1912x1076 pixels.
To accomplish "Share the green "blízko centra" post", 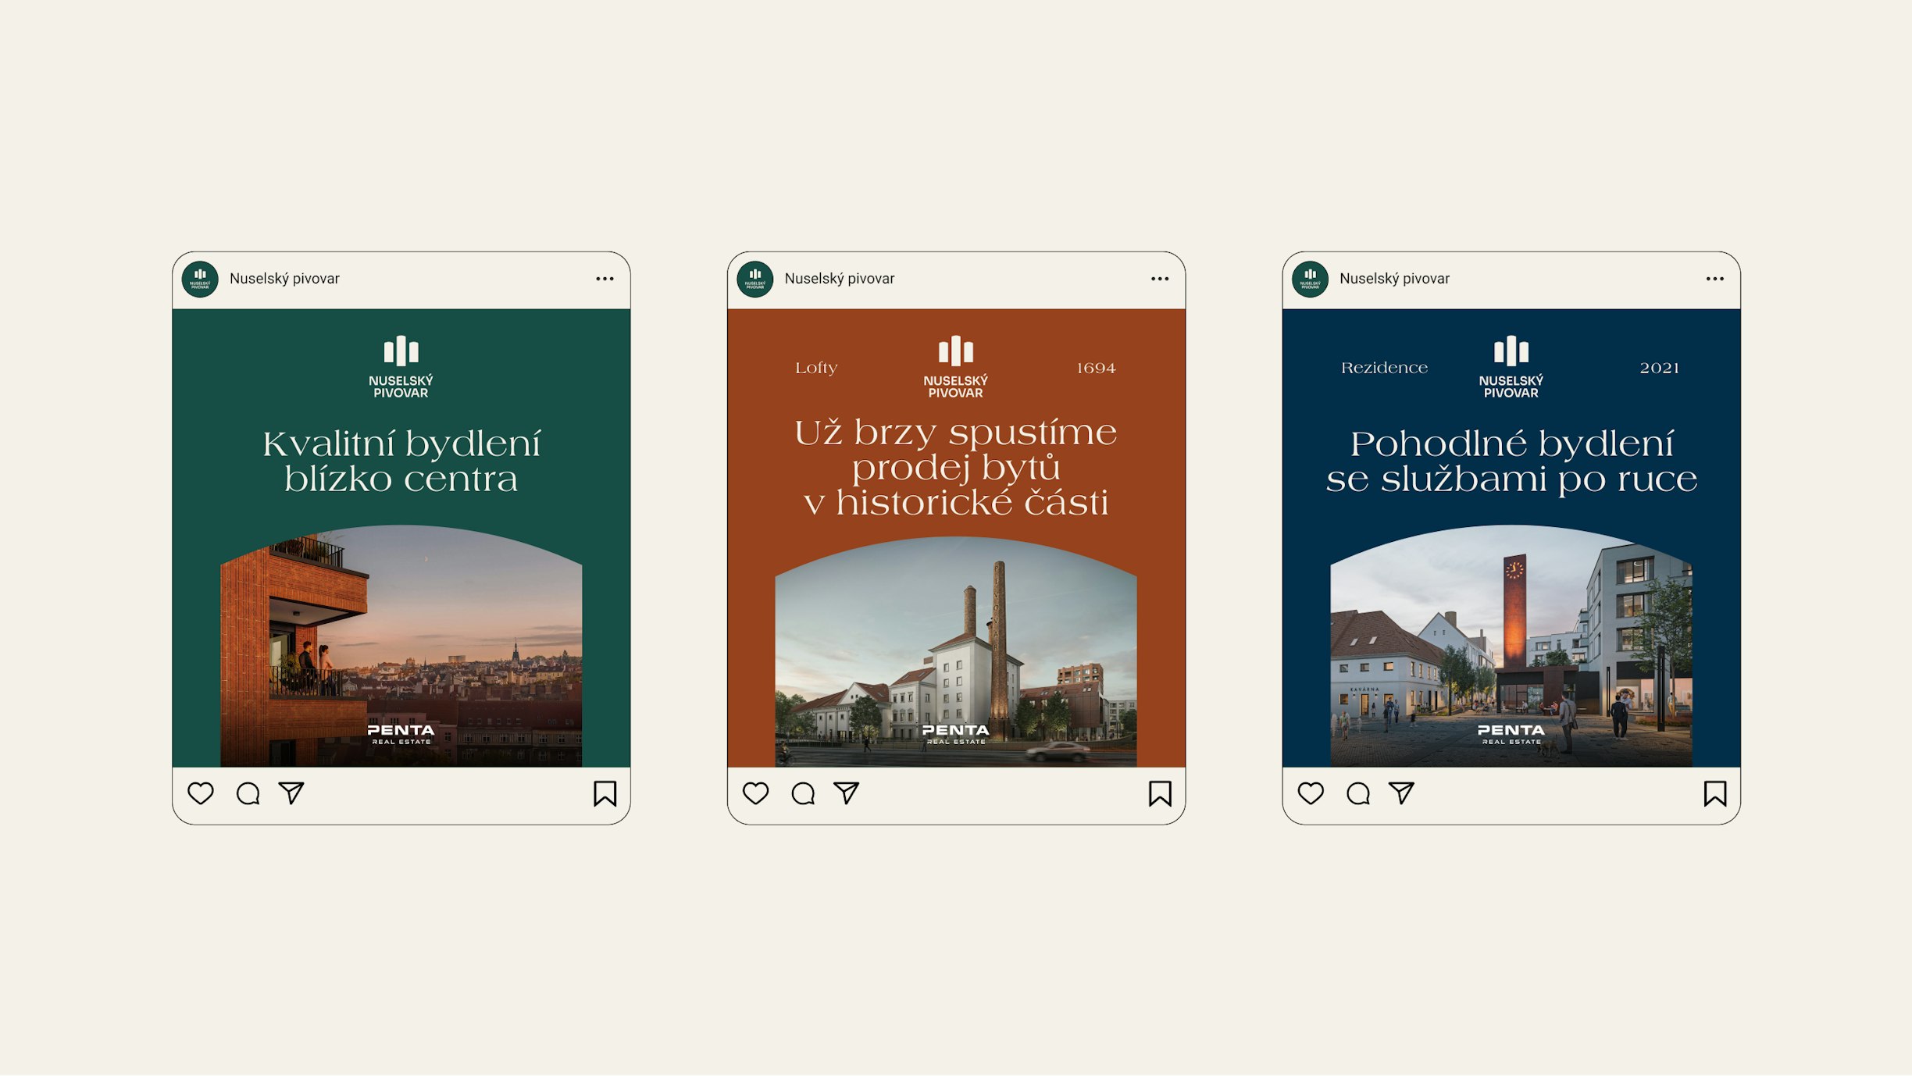I will click(x=291, y=793).
